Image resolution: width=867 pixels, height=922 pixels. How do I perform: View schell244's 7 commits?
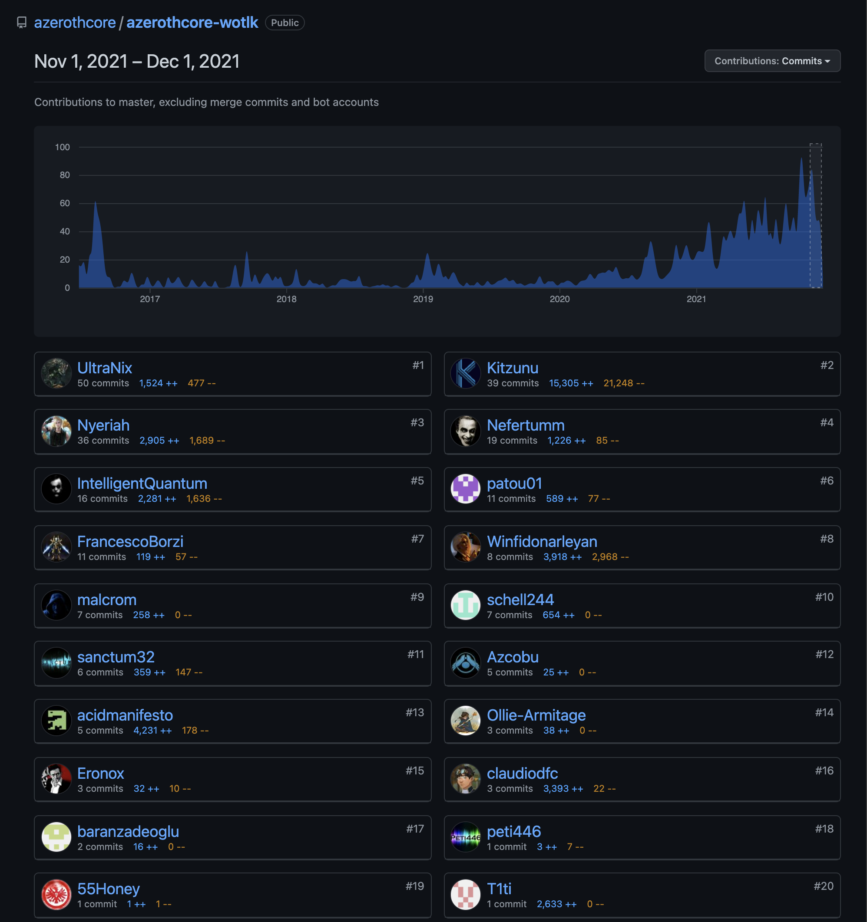509,615
